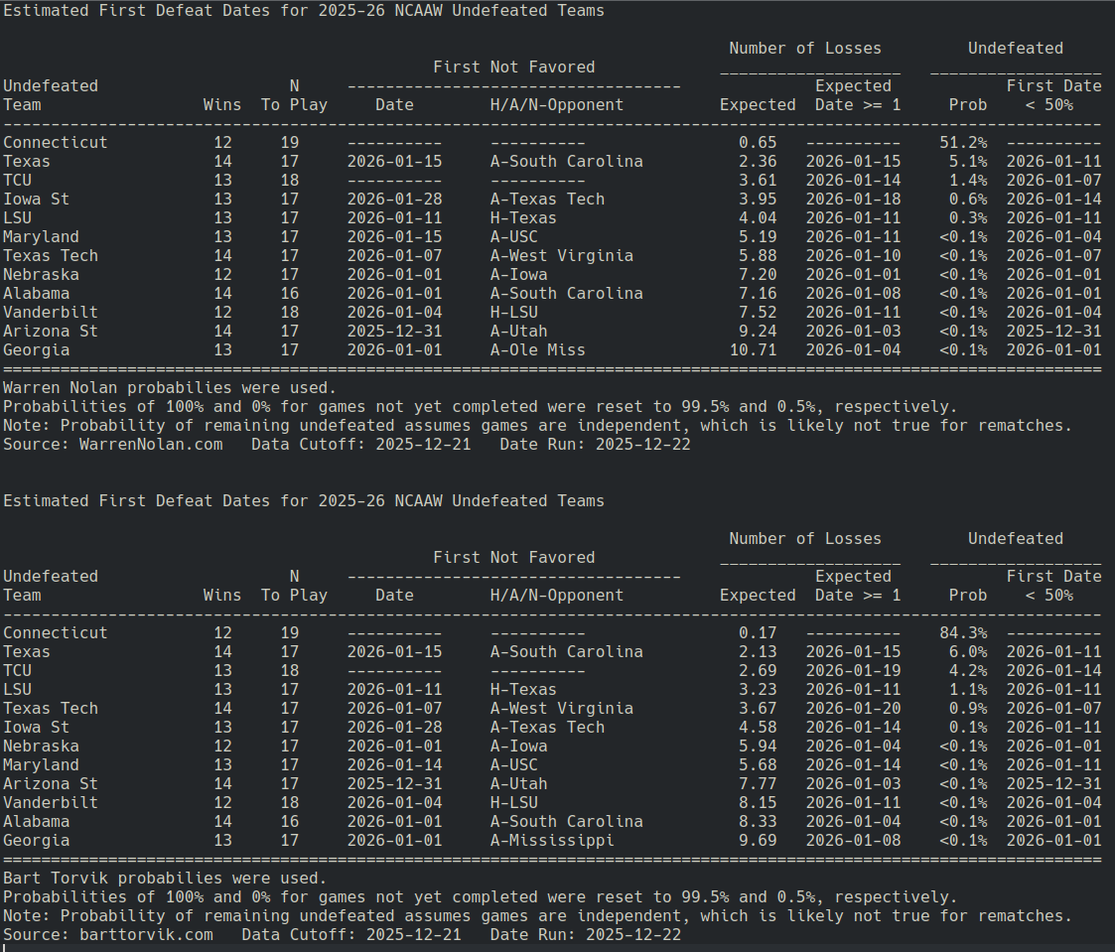This screenshot has height=952, width=1115.
Task: Click the Alabama row in the bottom table
Action: 37,821
